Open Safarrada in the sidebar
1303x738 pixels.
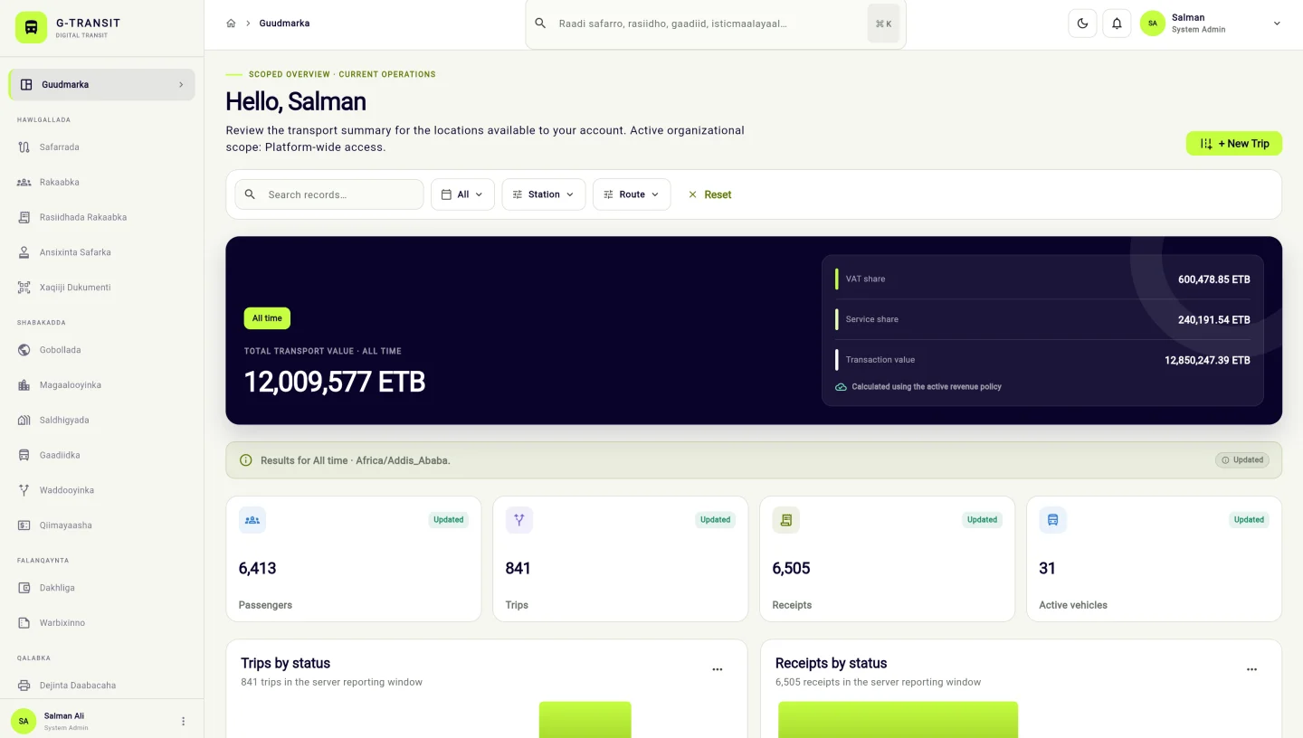[x=101, y=147]
